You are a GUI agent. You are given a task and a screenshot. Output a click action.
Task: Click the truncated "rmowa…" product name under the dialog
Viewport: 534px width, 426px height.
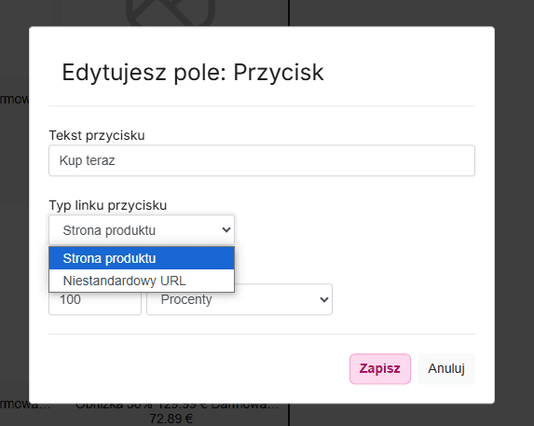click(25, 405)
